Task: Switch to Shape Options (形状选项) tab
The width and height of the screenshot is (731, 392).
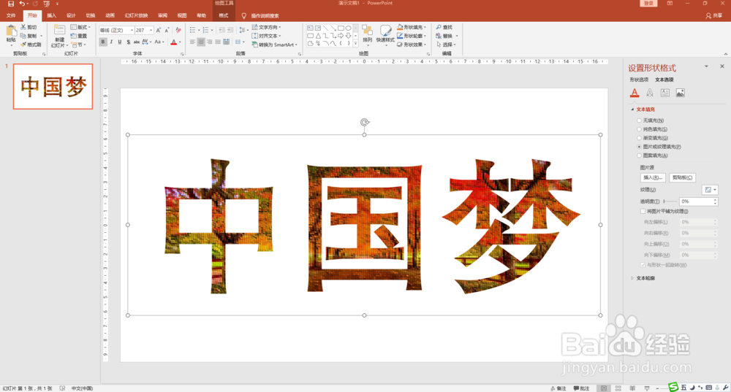Action: pos(639,80)
